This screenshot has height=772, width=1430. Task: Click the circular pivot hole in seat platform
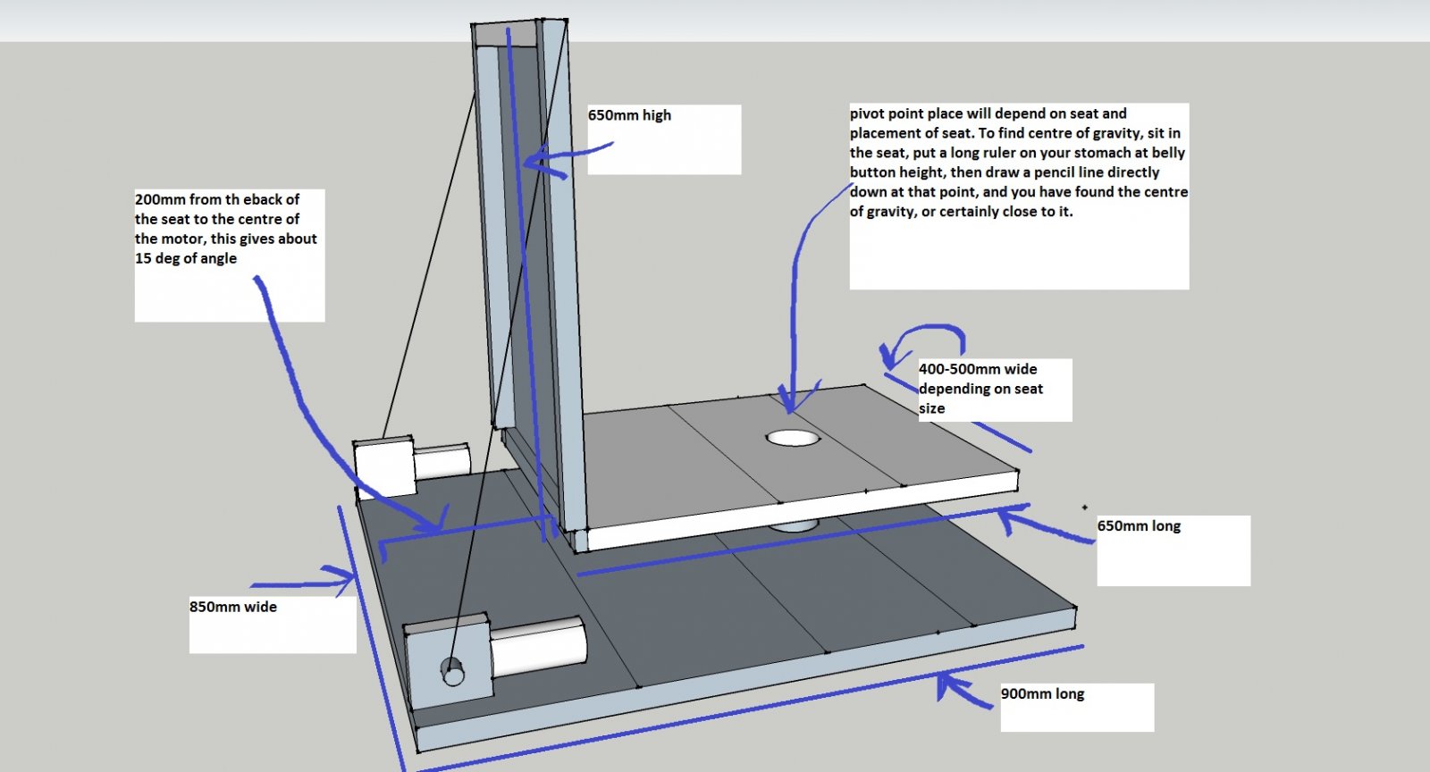793,438
